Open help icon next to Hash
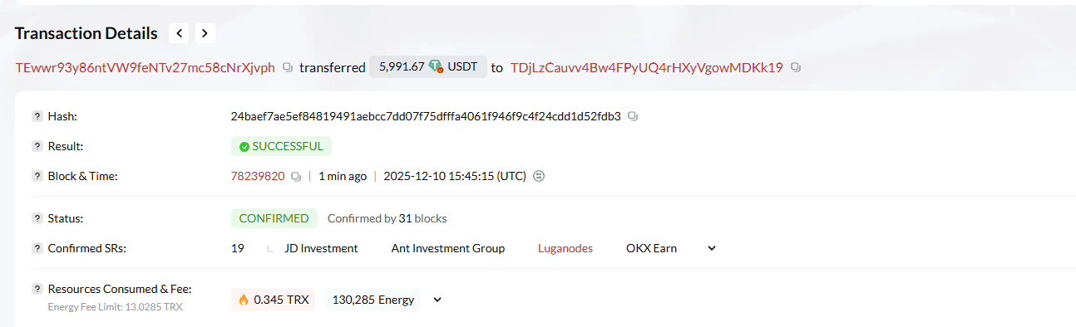 click(37, 116)
